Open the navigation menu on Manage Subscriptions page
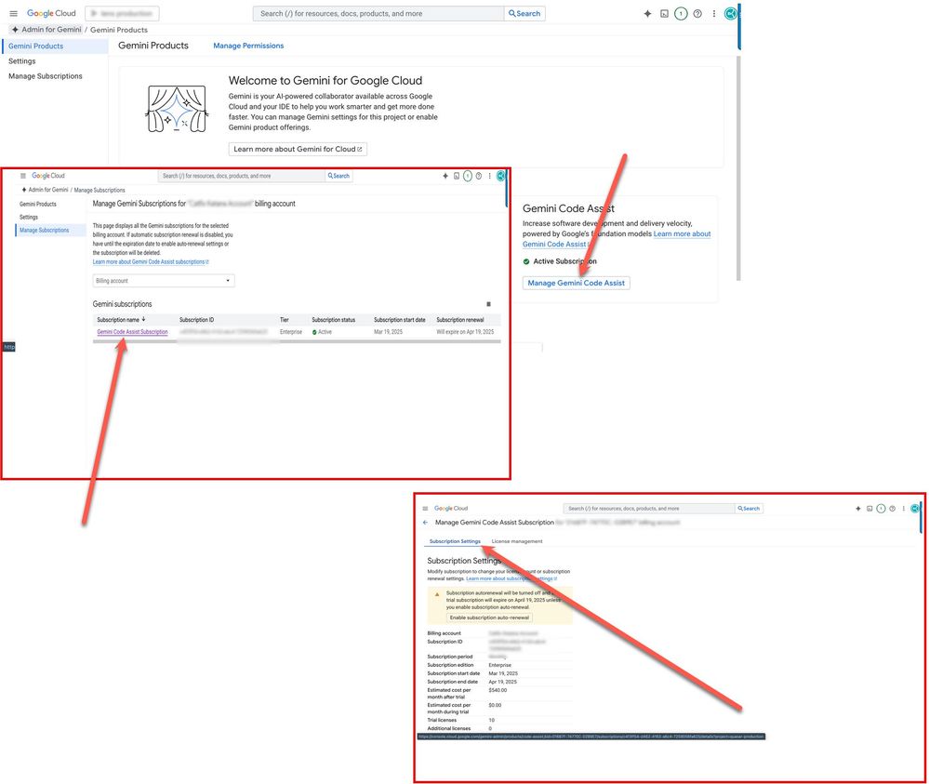This screenshot has height=784, width=929. pyautogui.click(x=23, y=176)
